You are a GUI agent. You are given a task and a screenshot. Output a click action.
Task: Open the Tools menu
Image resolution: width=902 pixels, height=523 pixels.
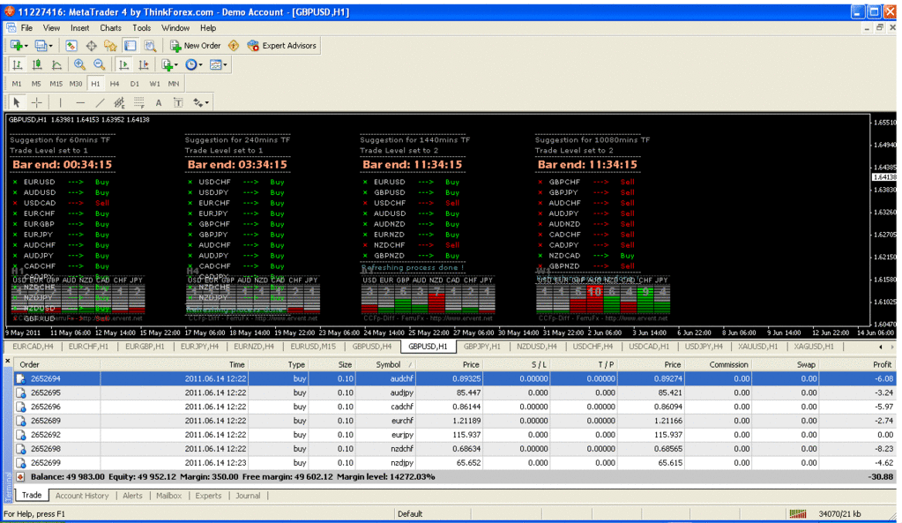(x=141, y=27)
